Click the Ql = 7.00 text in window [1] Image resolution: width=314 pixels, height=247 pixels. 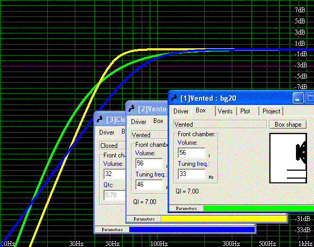click(x=187, y=191)
